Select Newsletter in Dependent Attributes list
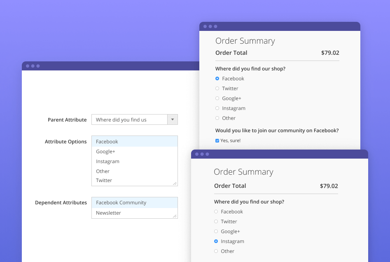 pos(135,213)
